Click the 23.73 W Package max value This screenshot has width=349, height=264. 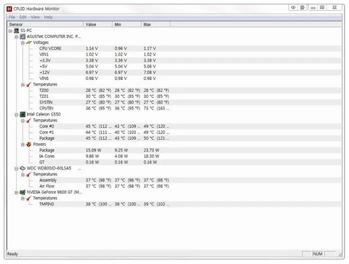click(151, 150)
